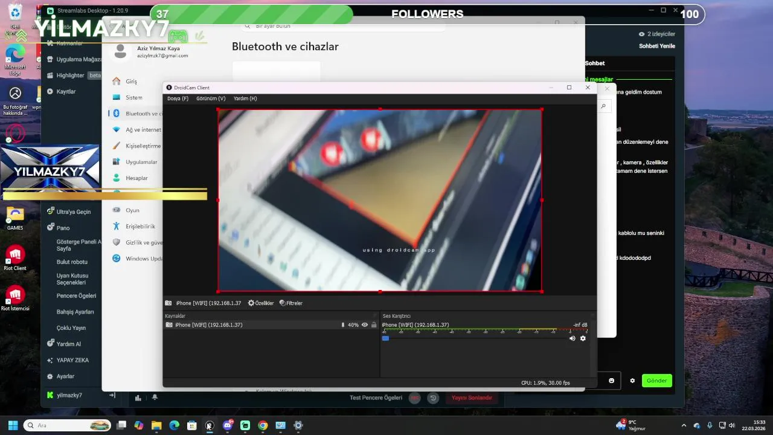The image size is (773, 435).
Task: Click Yayını Sonlandır button
Action: 472,398
